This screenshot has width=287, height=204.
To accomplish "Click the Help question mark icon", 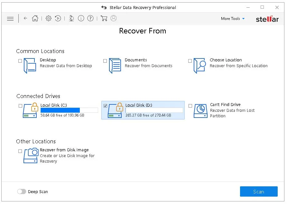I will click(x=90, y=18).
